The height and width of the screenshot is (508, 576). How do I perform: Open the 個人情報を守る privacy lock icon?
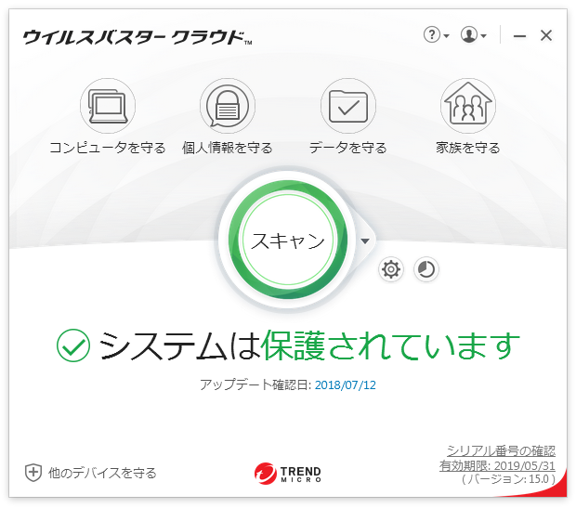click(228, 106)
